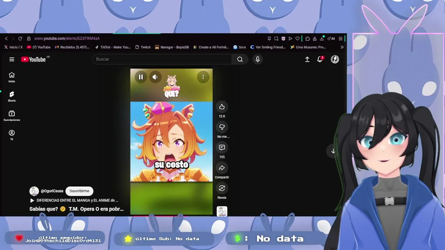The width and height of the screenshot is (445, 250).
Task: Click the site info lock icon
Action: click(29, 39)
